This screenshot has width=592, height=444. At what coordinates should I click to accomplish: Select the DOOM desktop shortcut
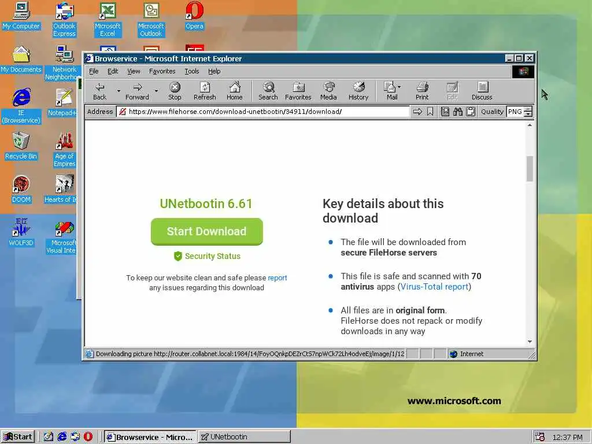tap(21, 190)
